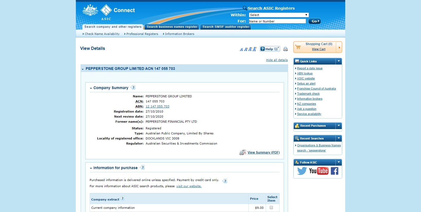Image resolution: width=421 pixels, height=212 pixels.
Task: Tick the Current company information checkbox
Action: (x=271, y=207)
